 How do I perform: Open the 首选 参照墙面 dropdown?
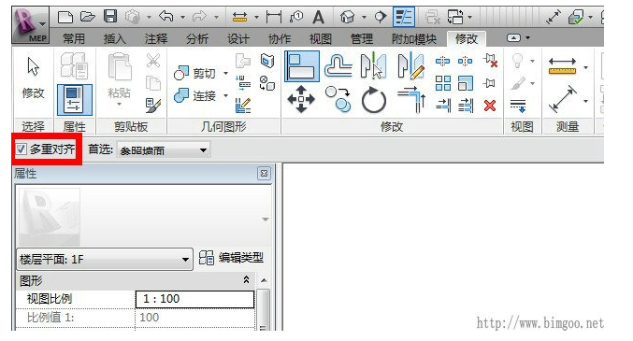[x=163, y=150]
